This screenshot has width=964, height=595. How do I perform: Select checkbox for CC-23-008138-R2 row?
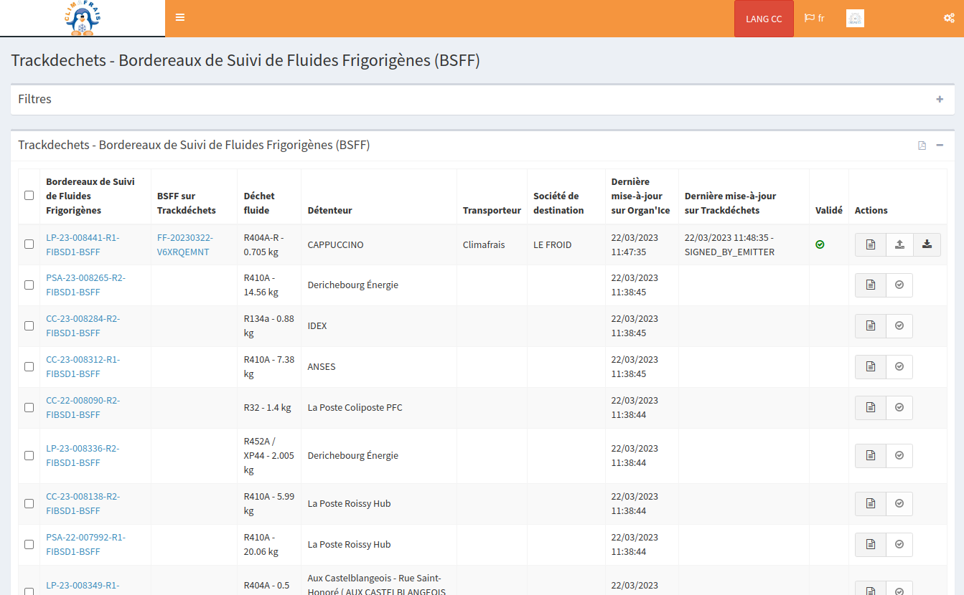[x=29, y=503]
